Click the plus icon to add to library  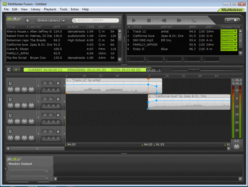pos(28,20)
